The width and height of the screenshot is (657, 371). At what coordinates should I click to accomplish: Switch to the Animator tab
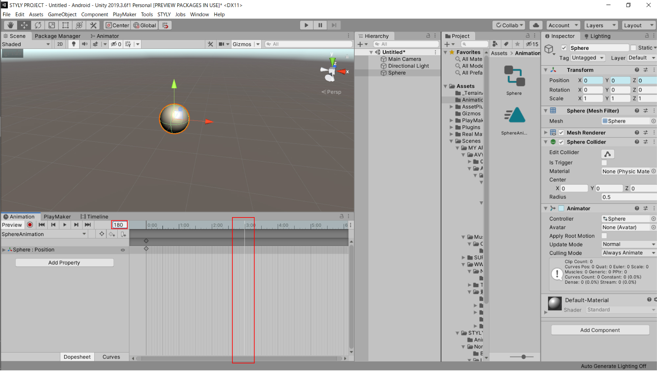pos(105,36)
